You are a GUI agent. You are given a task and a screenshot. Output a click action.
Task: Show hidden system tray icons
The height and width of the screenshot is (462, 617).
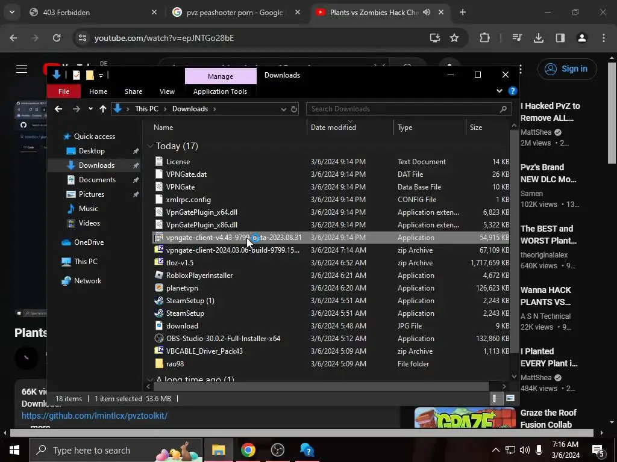click(496, 450)
